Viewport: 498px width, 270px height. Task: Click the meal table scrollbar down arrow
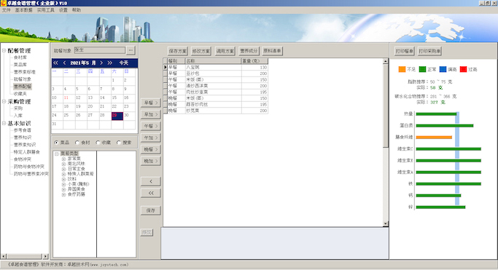click(x=386, y=223)
